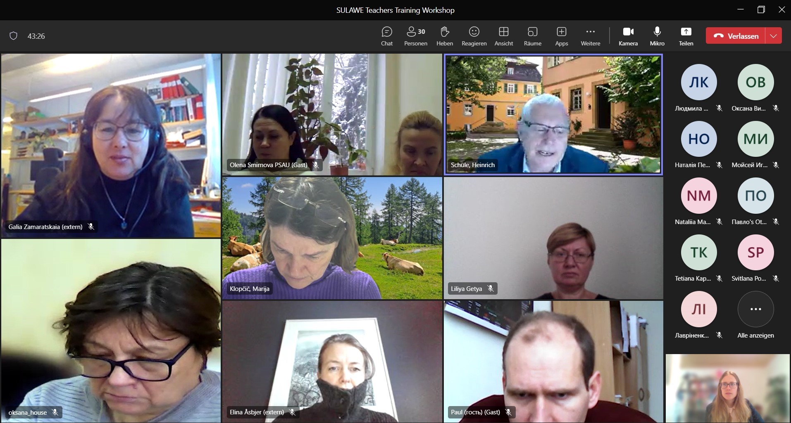Raise hand with the Heben button
The height and width of the screenshot is (423, 791).
coord(445,36)
